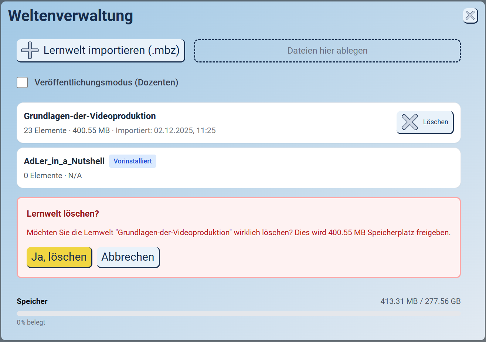The image size is (486, 342).
Task: Click the 0% belegt label
Action: click(x=30, y=322)
